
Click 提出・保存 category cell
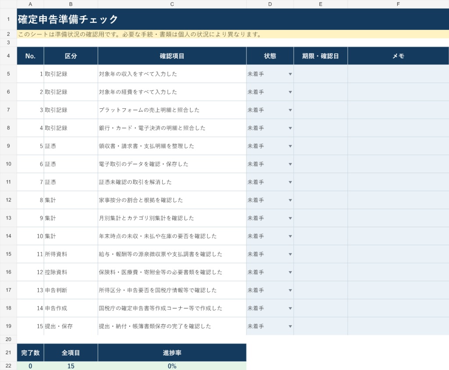coord(71,326)
